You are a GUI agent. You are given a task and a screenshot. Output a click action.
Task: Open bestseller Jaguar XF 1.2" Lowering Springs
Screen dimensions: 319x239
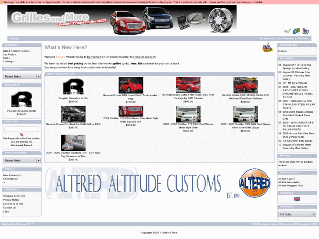(x=297, y=67)
